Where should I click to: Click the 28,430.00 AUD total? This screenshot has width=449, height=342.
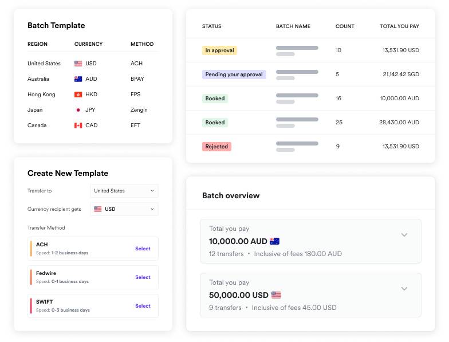(399, 123)
